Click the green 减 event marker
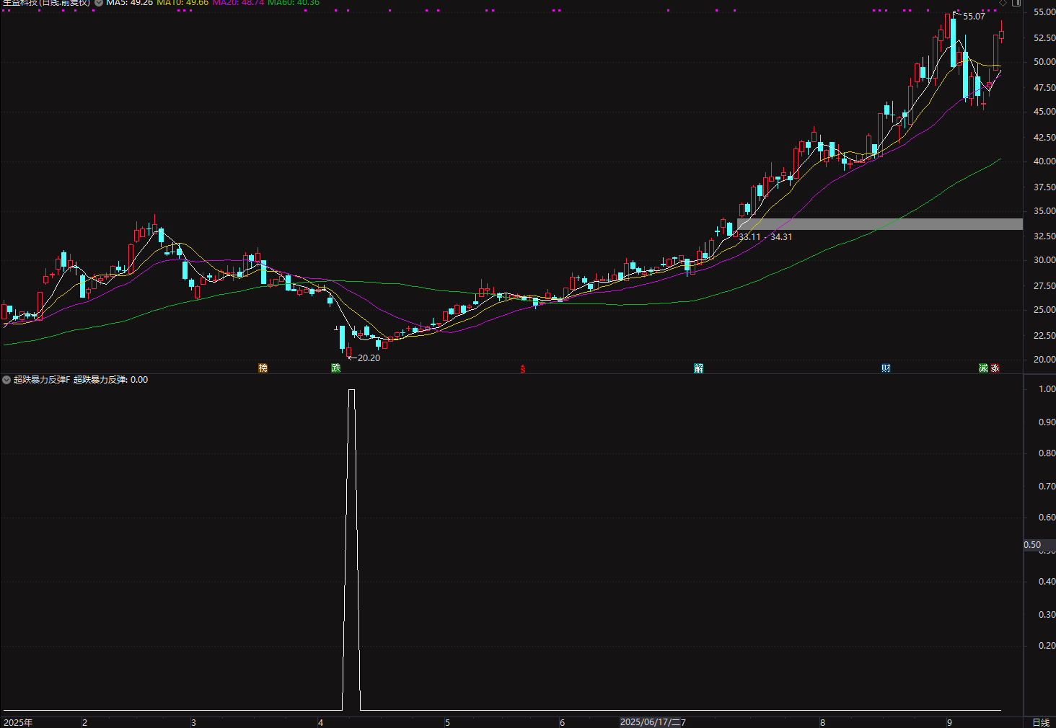The height and width of the screenshot is (728, 1056). point(983,368)
